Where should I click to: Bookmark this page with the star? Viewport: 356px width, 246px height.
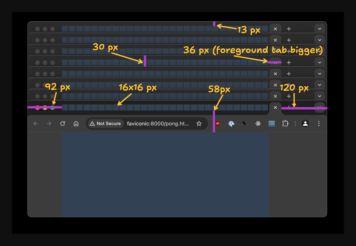tap(199, 124)
